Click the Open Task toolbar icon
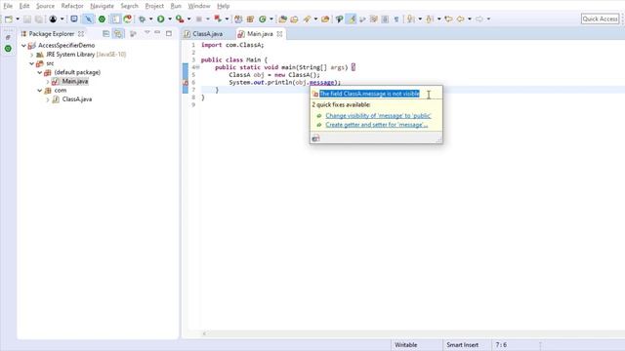Viewport: 625px width, 351px height. [294, 19]
